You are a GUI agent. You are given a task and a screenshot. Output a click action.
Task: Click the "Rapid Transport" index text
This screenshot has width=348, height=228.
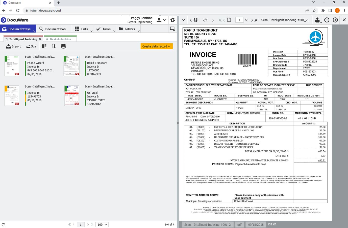(97, 63)
